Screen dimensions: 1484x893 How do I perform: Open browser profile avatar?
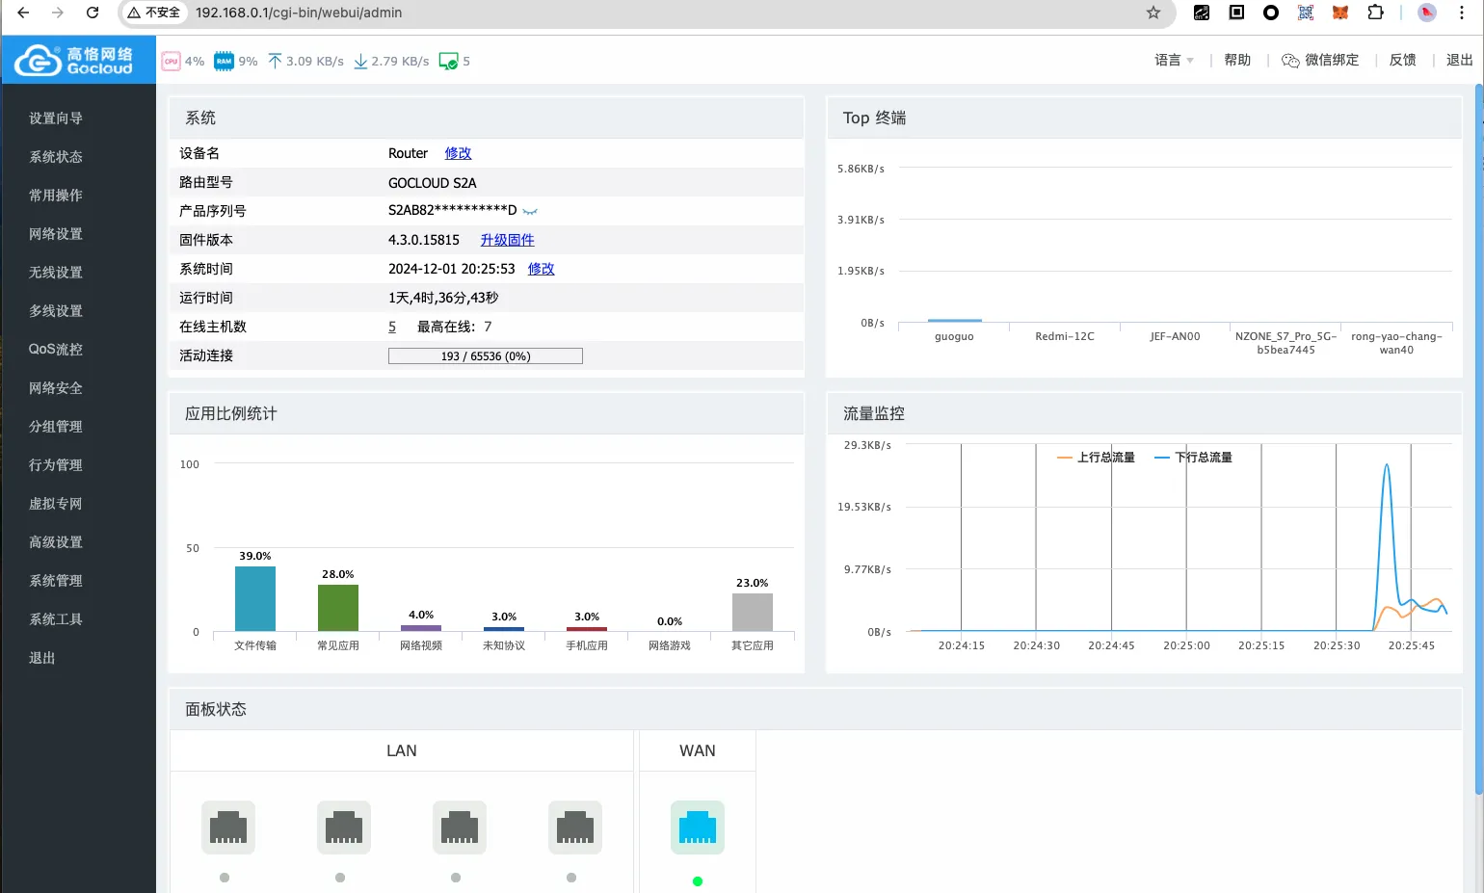pos(1427,13)
